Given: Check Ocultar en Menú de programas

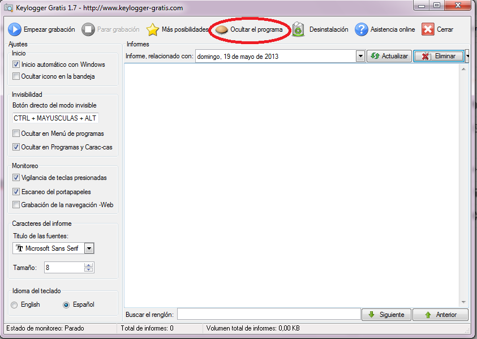Looking at the screenshot, I should pyautogui.click(x=16, y=134).
